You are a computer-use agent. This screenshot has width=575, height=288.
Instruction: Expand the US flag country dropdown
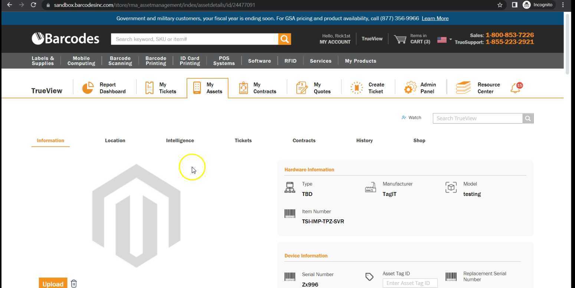click(x=444, y=40)
